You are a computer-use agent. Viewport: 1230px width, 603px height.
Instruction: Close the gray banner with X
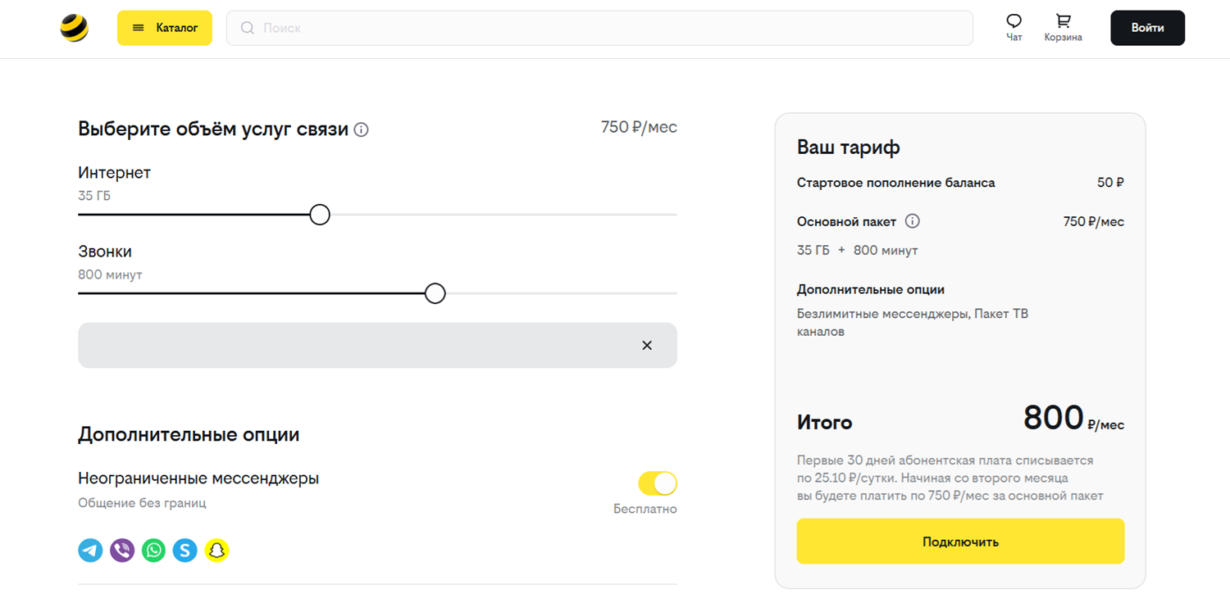647,345
